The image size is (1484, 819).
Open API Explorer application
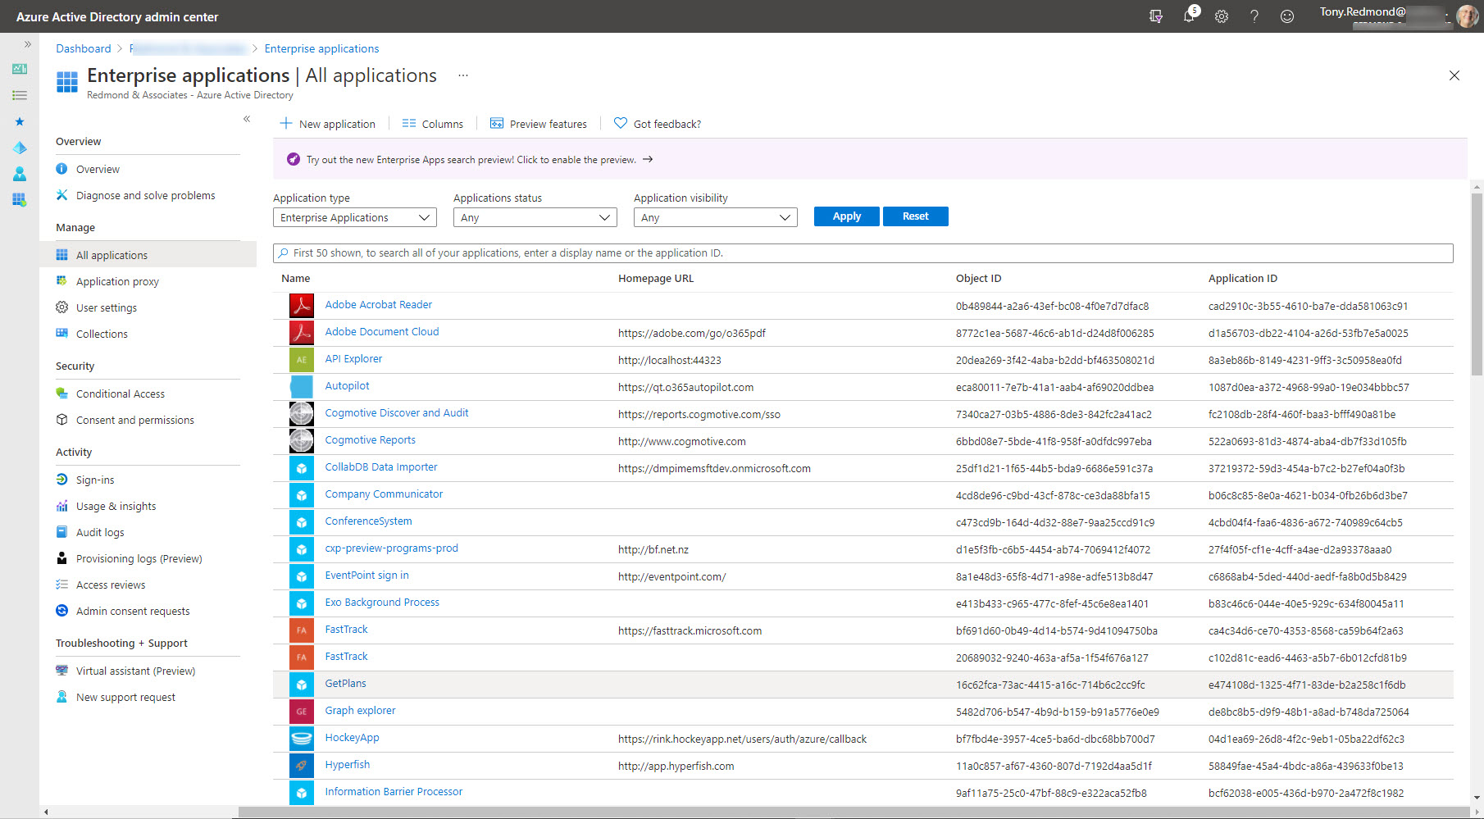pos(353,358)
